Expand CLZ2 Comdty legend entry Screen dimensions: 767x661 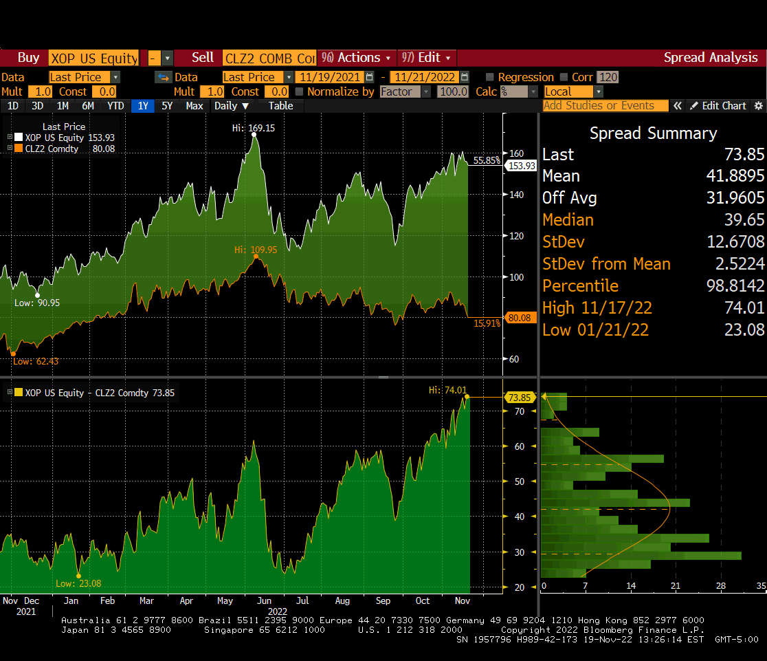(10, 147)
